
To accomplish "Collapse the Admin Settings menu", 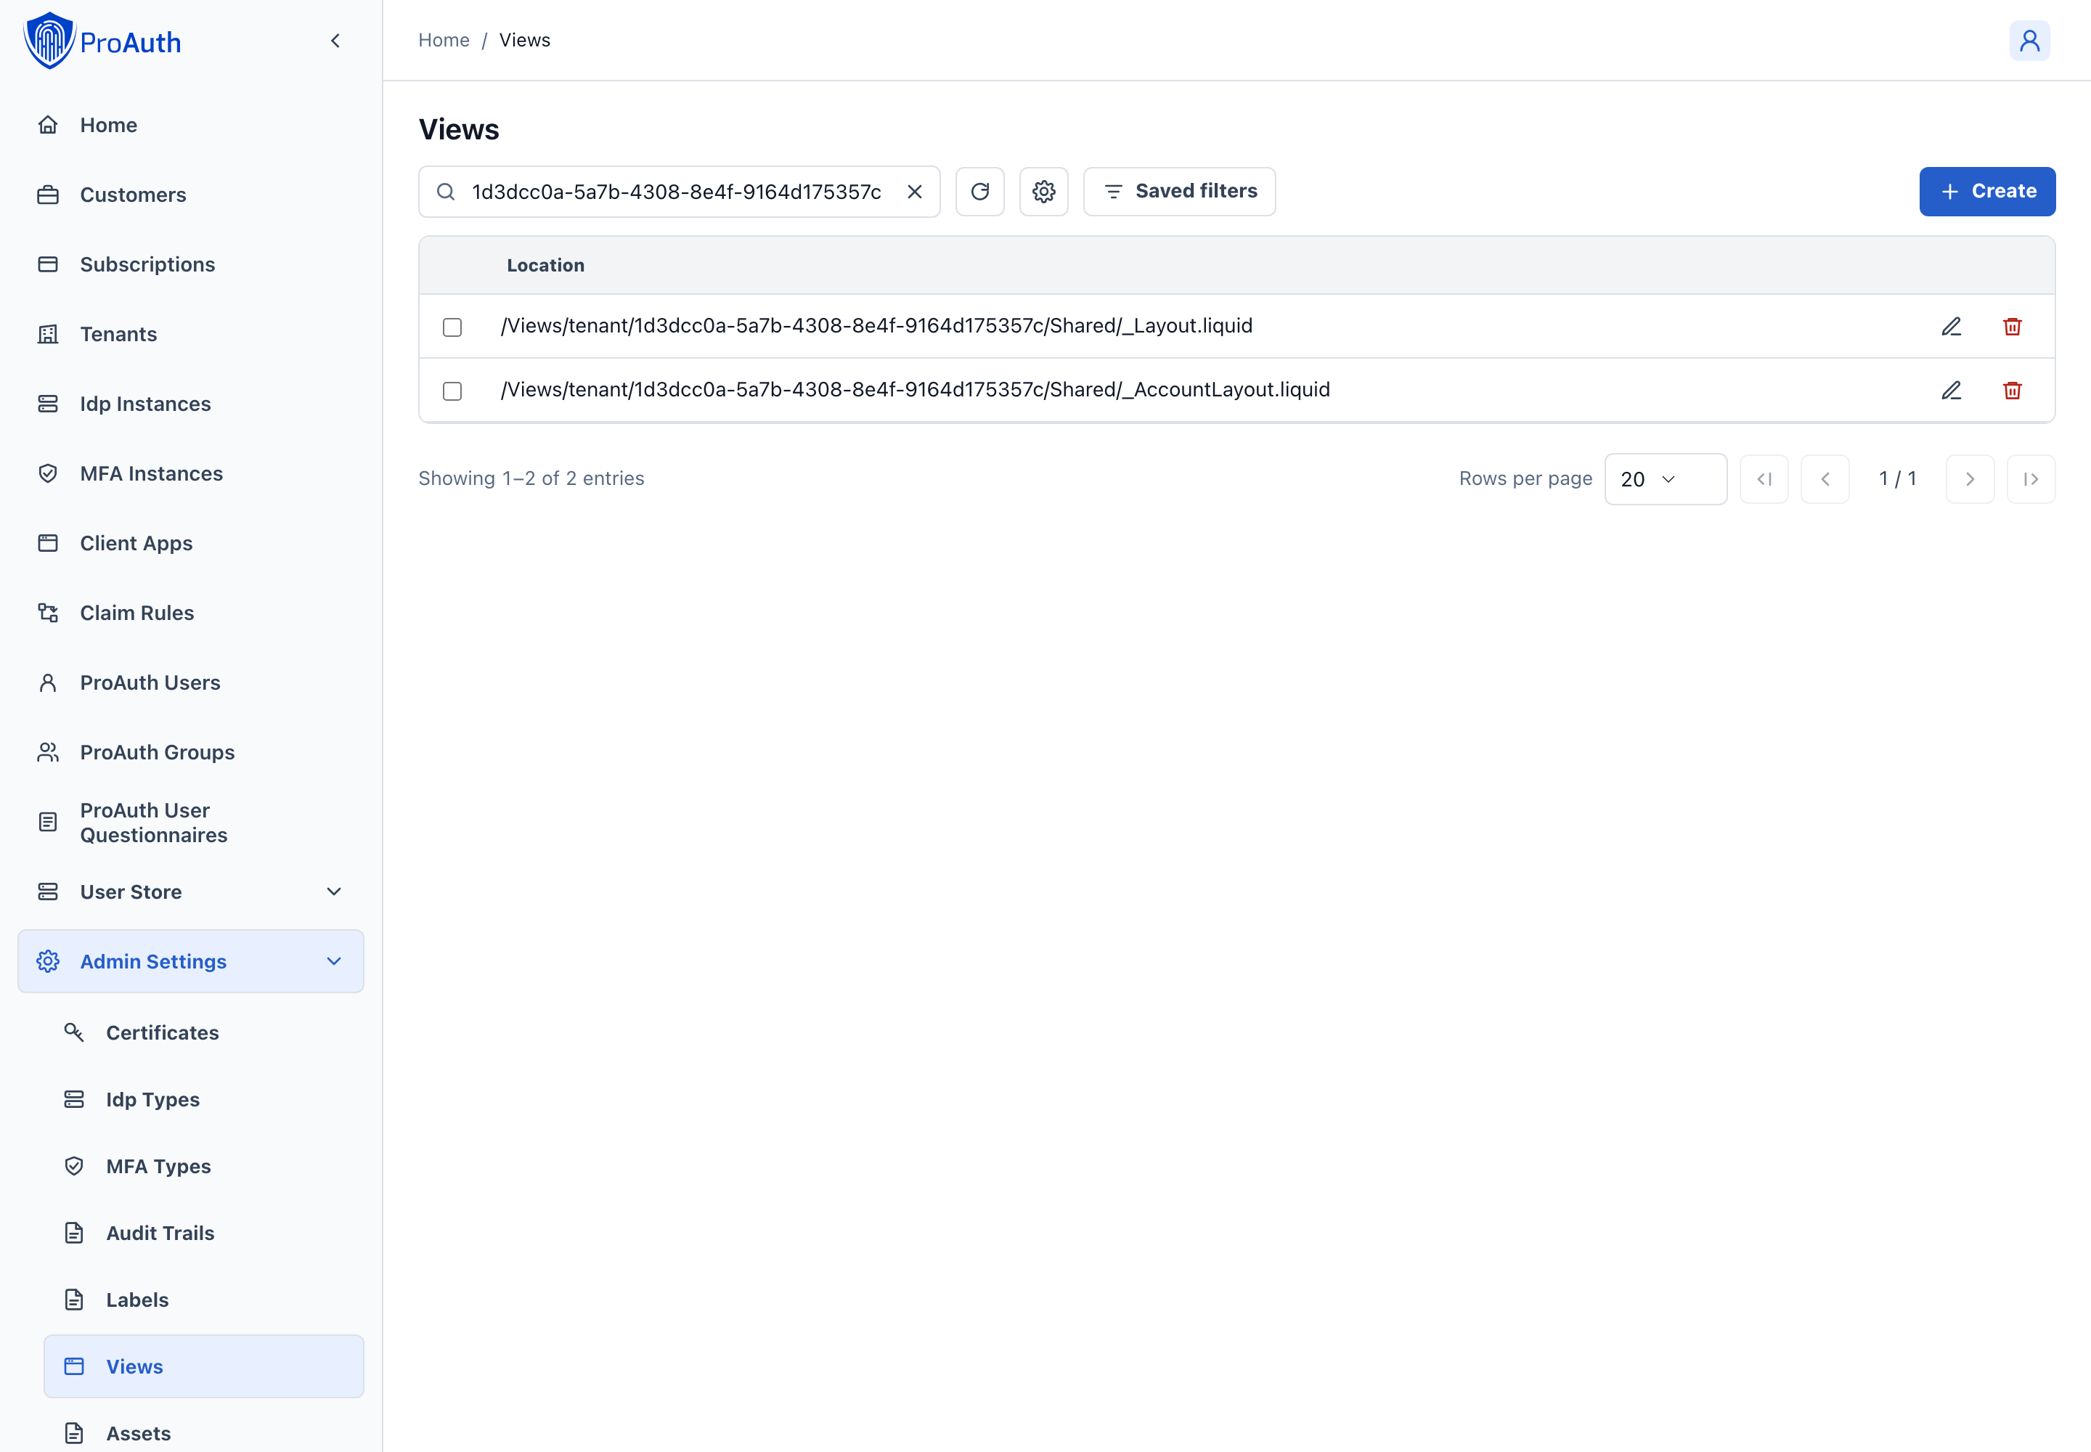I will (190, 962).
